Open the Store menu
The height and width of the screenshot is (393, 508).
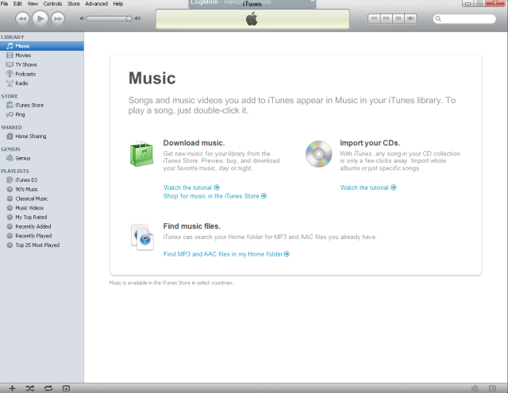pyautogui.click(x=73, y=3)
